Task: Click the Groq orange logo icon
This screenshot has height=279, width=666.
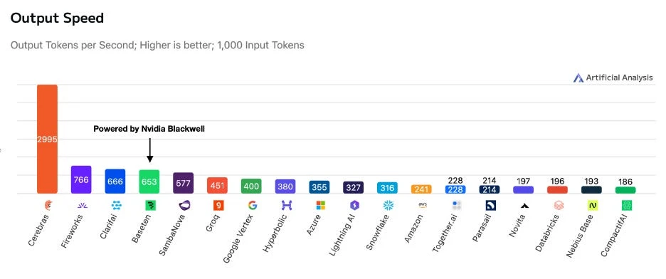Action: (x=218, y=206)
